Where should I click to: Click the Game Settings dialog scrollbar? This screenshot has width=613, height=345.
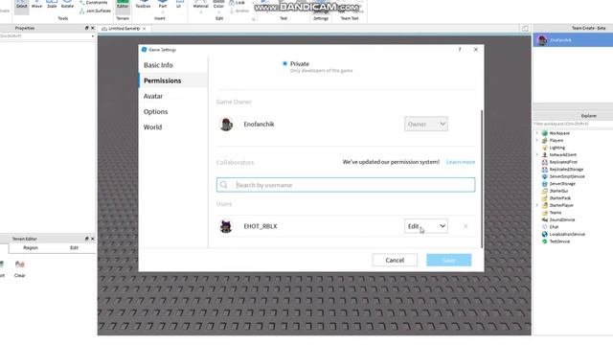(482, 179)
